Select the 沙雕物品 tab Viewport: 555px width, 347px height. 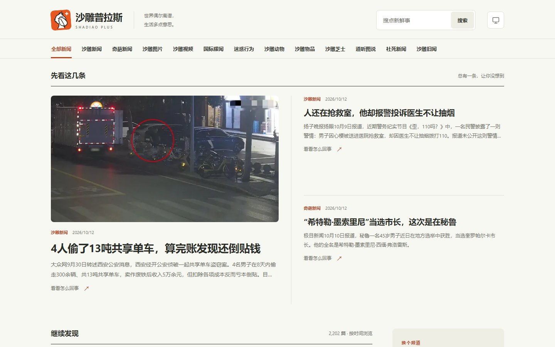pyautogui.click(x=305, y=49)
